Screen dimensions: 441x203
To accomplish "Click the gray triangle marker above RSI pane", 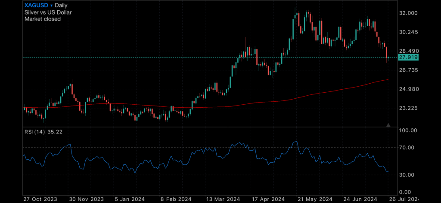I will click(388, 125).
